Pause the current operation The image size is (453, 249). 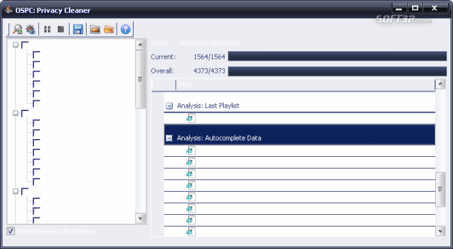tap(47, 29)
